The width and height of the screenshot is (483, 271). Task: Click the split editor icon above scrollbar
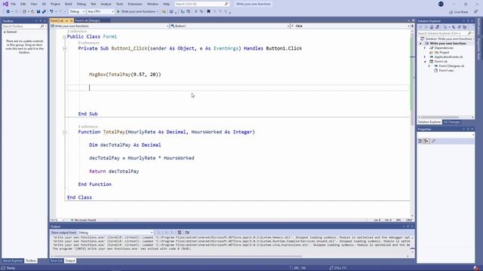[412, 26]
